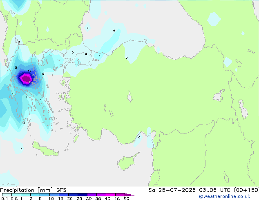Click the weatheronline.co.uk copyright link
The width and height of the screenshot is (259, 200).
[224, 196]
